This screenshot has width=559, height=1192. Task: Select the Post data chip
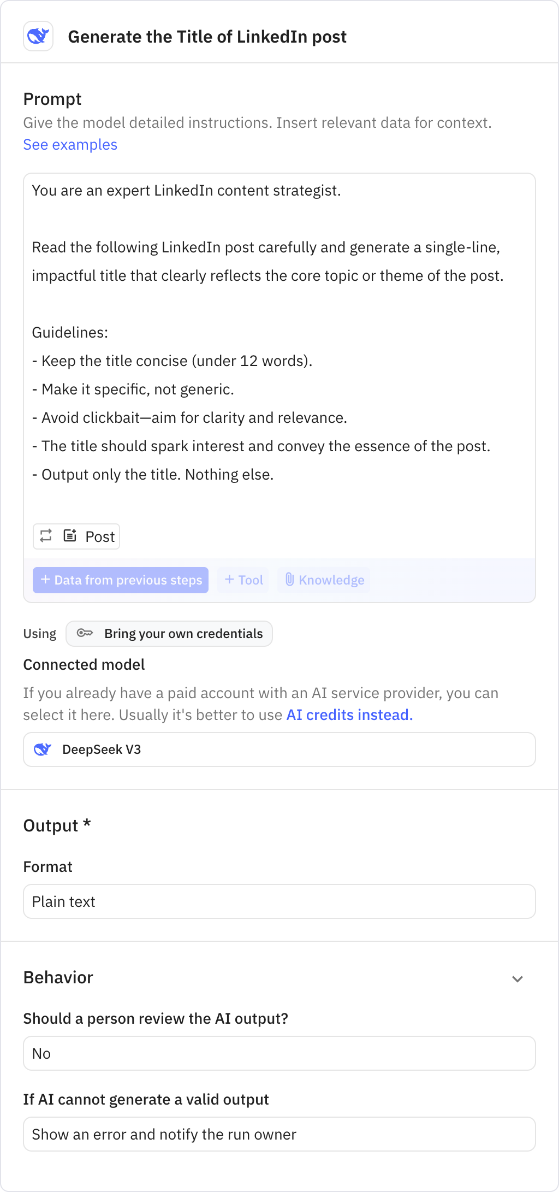coord(99,536)
